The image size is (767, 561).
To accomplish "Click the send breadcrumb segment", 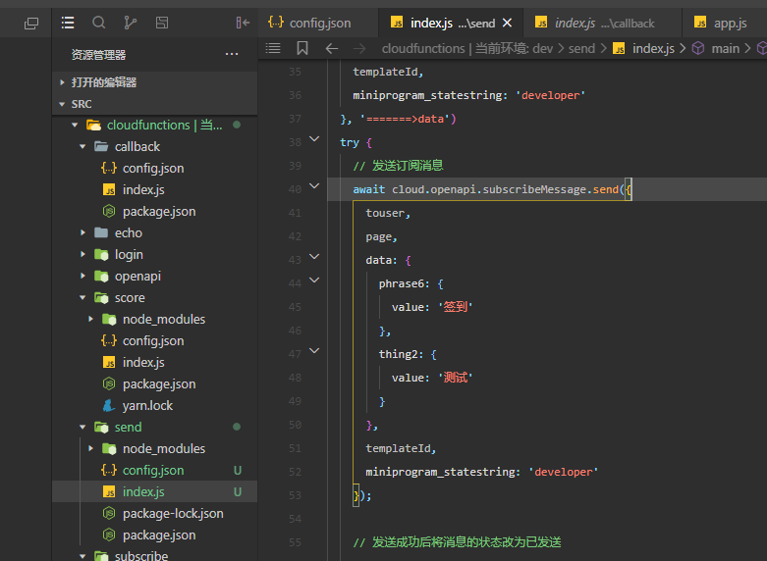I will pyautogui.click(x=581, y=48).
